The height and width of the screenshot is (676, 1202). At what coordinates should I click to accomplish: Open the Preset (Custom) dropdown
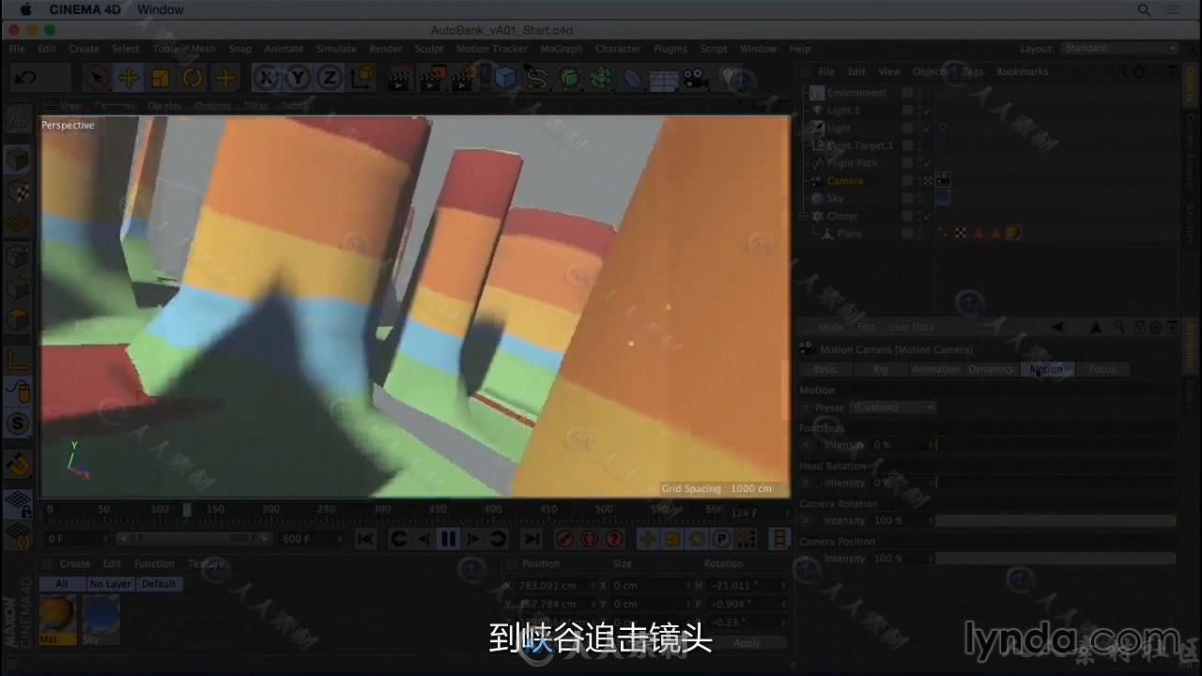893,407
